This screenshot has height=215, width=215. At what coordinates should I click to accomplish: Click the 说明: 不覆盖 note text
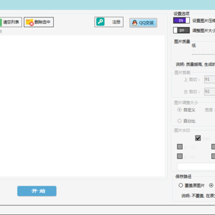pos(198,196)
